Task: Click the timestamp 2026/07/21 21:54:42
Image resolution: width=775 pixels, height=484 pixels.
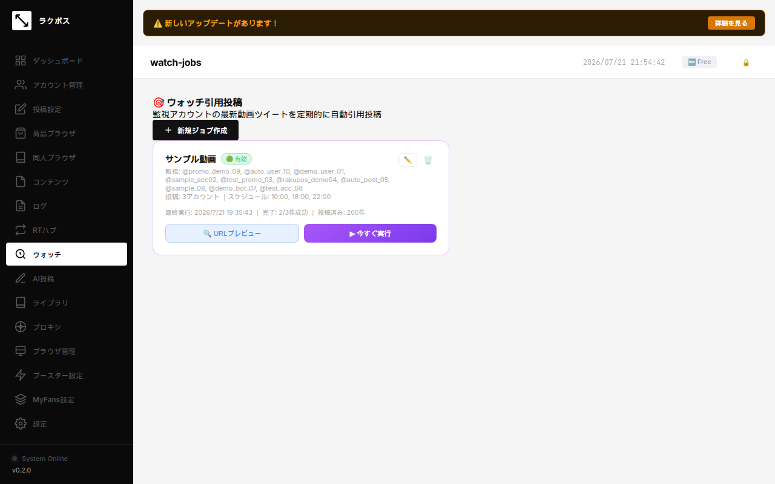Action: [624, 62]
